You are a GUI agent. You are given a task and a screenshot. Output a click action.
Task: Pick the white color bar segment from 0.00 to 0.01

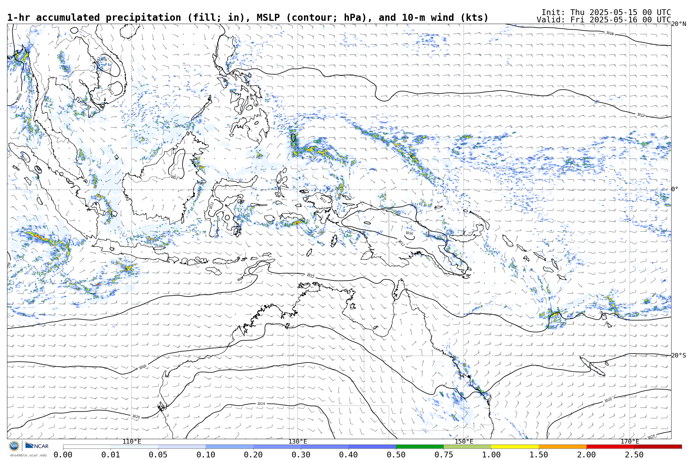[x=87, y=447]
